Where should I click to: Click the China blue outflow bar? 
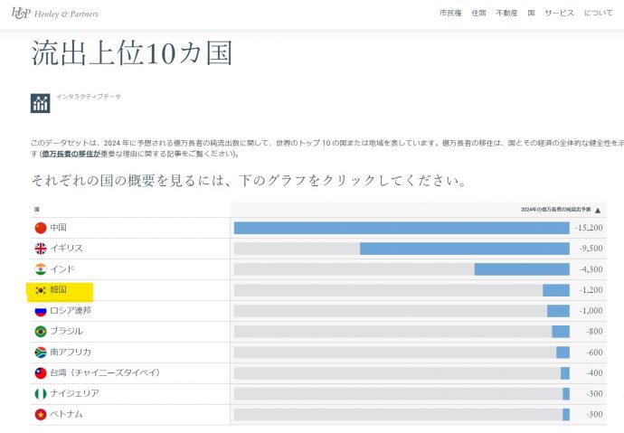[402, 228]
